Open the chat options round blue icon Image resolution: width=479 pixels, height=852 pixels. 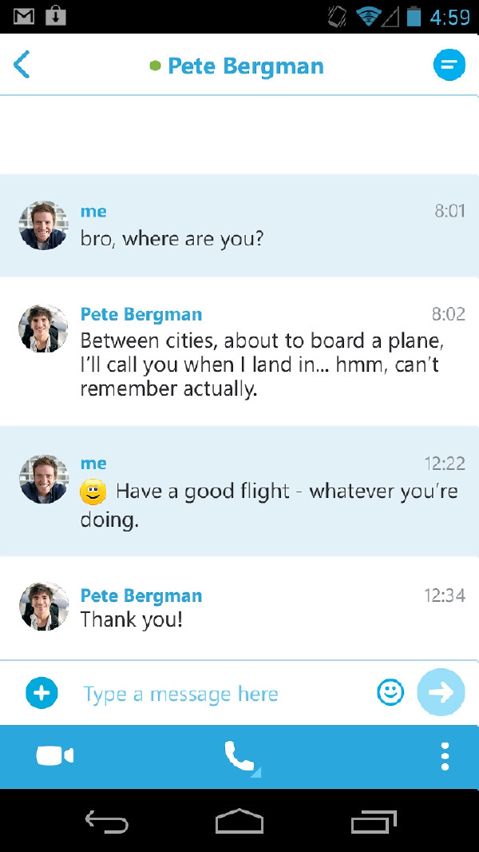[449, 66]
